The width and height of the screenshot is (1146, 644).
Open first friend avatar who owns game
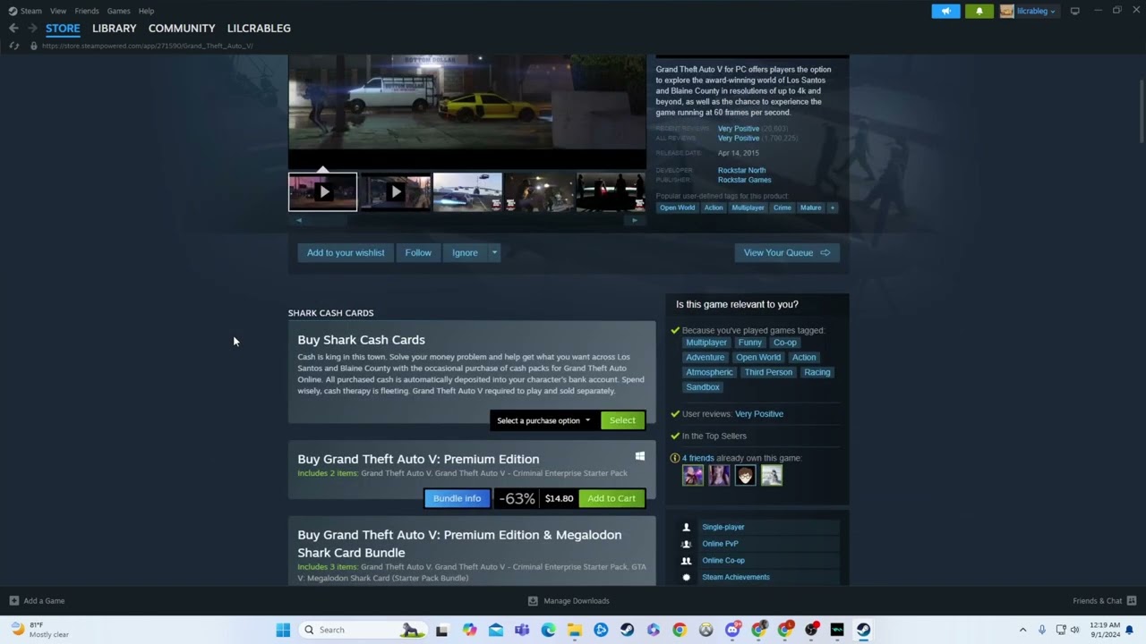pos(693,476)
